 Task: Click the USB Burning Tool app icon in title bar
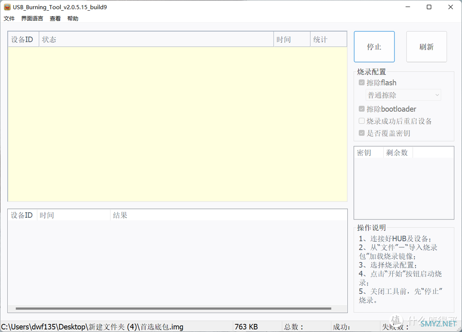[7, 7]
